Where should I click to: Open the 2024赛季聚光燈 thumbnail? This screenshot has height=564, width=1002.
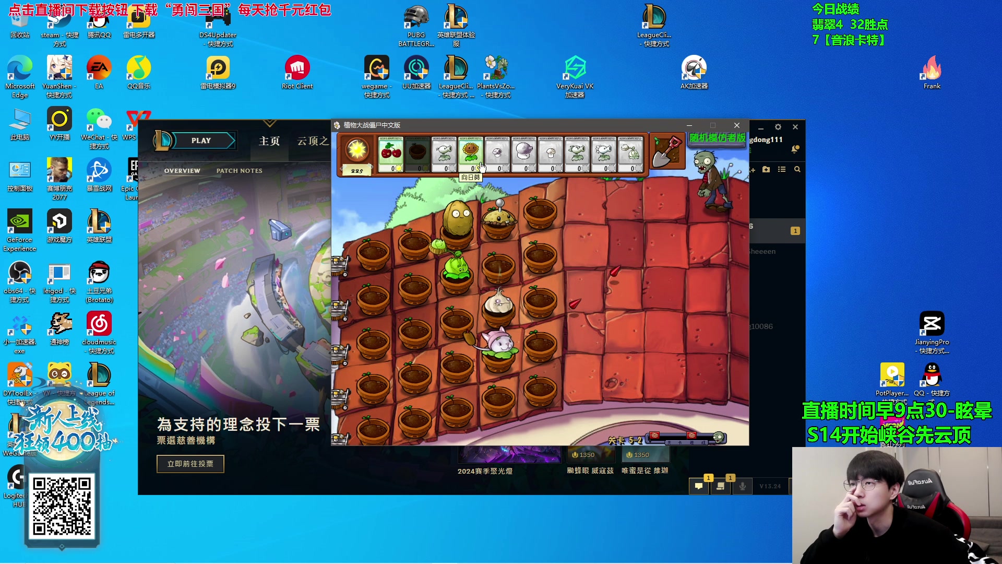click(x=509, y=455)
